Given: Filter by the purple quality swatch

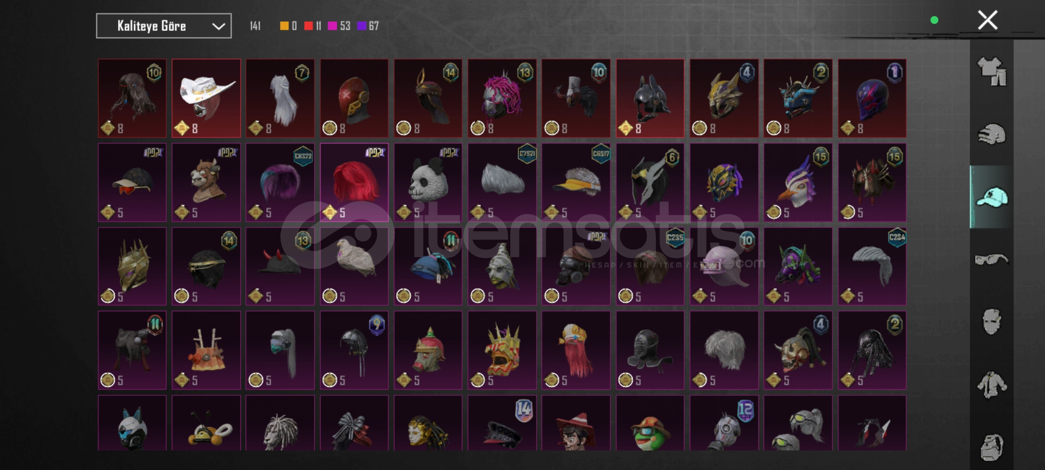Looking at the screenshot, I should 361,26.
